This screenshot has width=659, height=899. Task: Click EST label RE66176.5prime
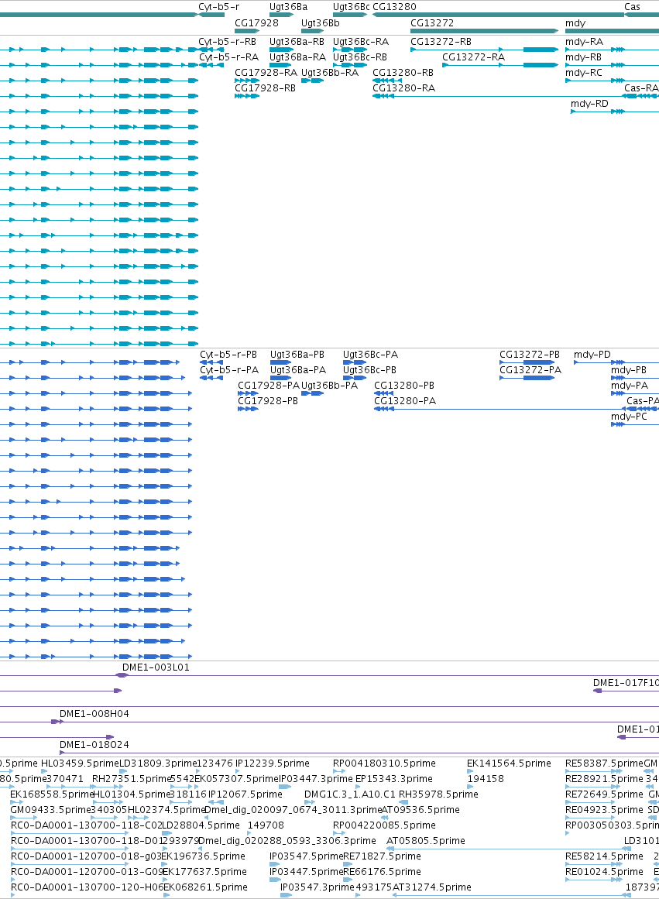(382, 872)
